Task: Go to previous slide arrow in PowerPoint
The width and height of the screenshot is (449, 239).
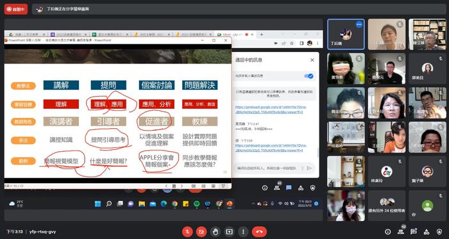Action: pos(166,186)
